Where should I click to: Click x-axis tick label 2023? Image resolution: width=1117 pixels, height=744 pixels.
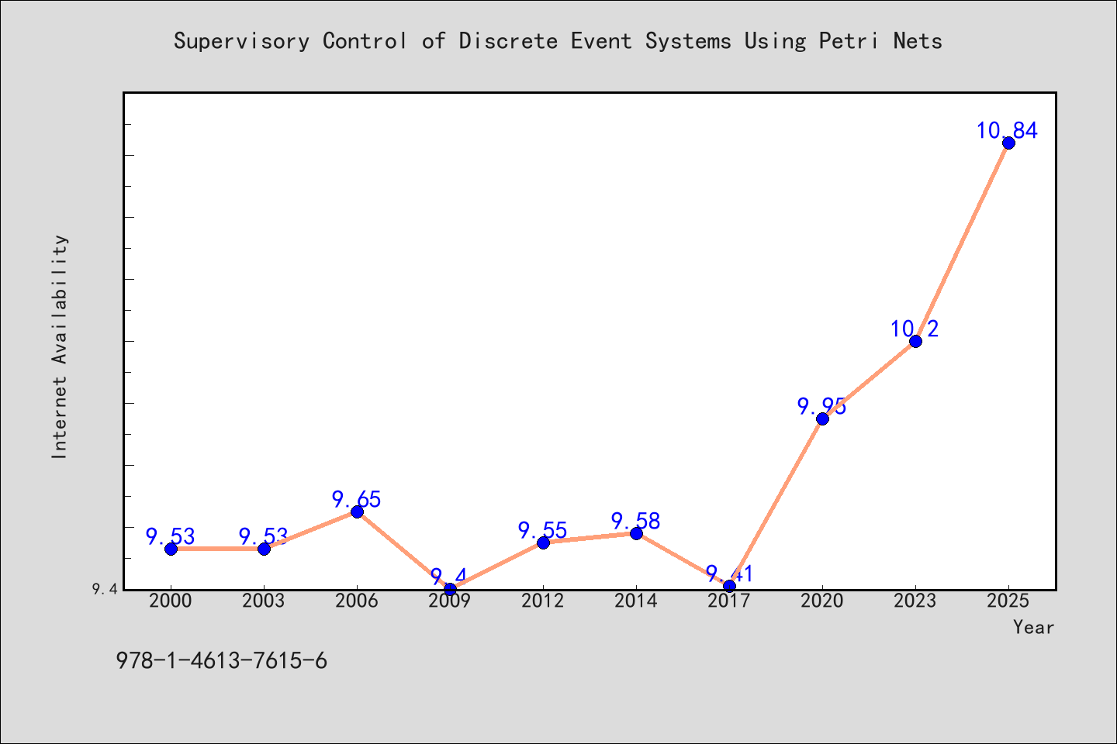(915, 601)
